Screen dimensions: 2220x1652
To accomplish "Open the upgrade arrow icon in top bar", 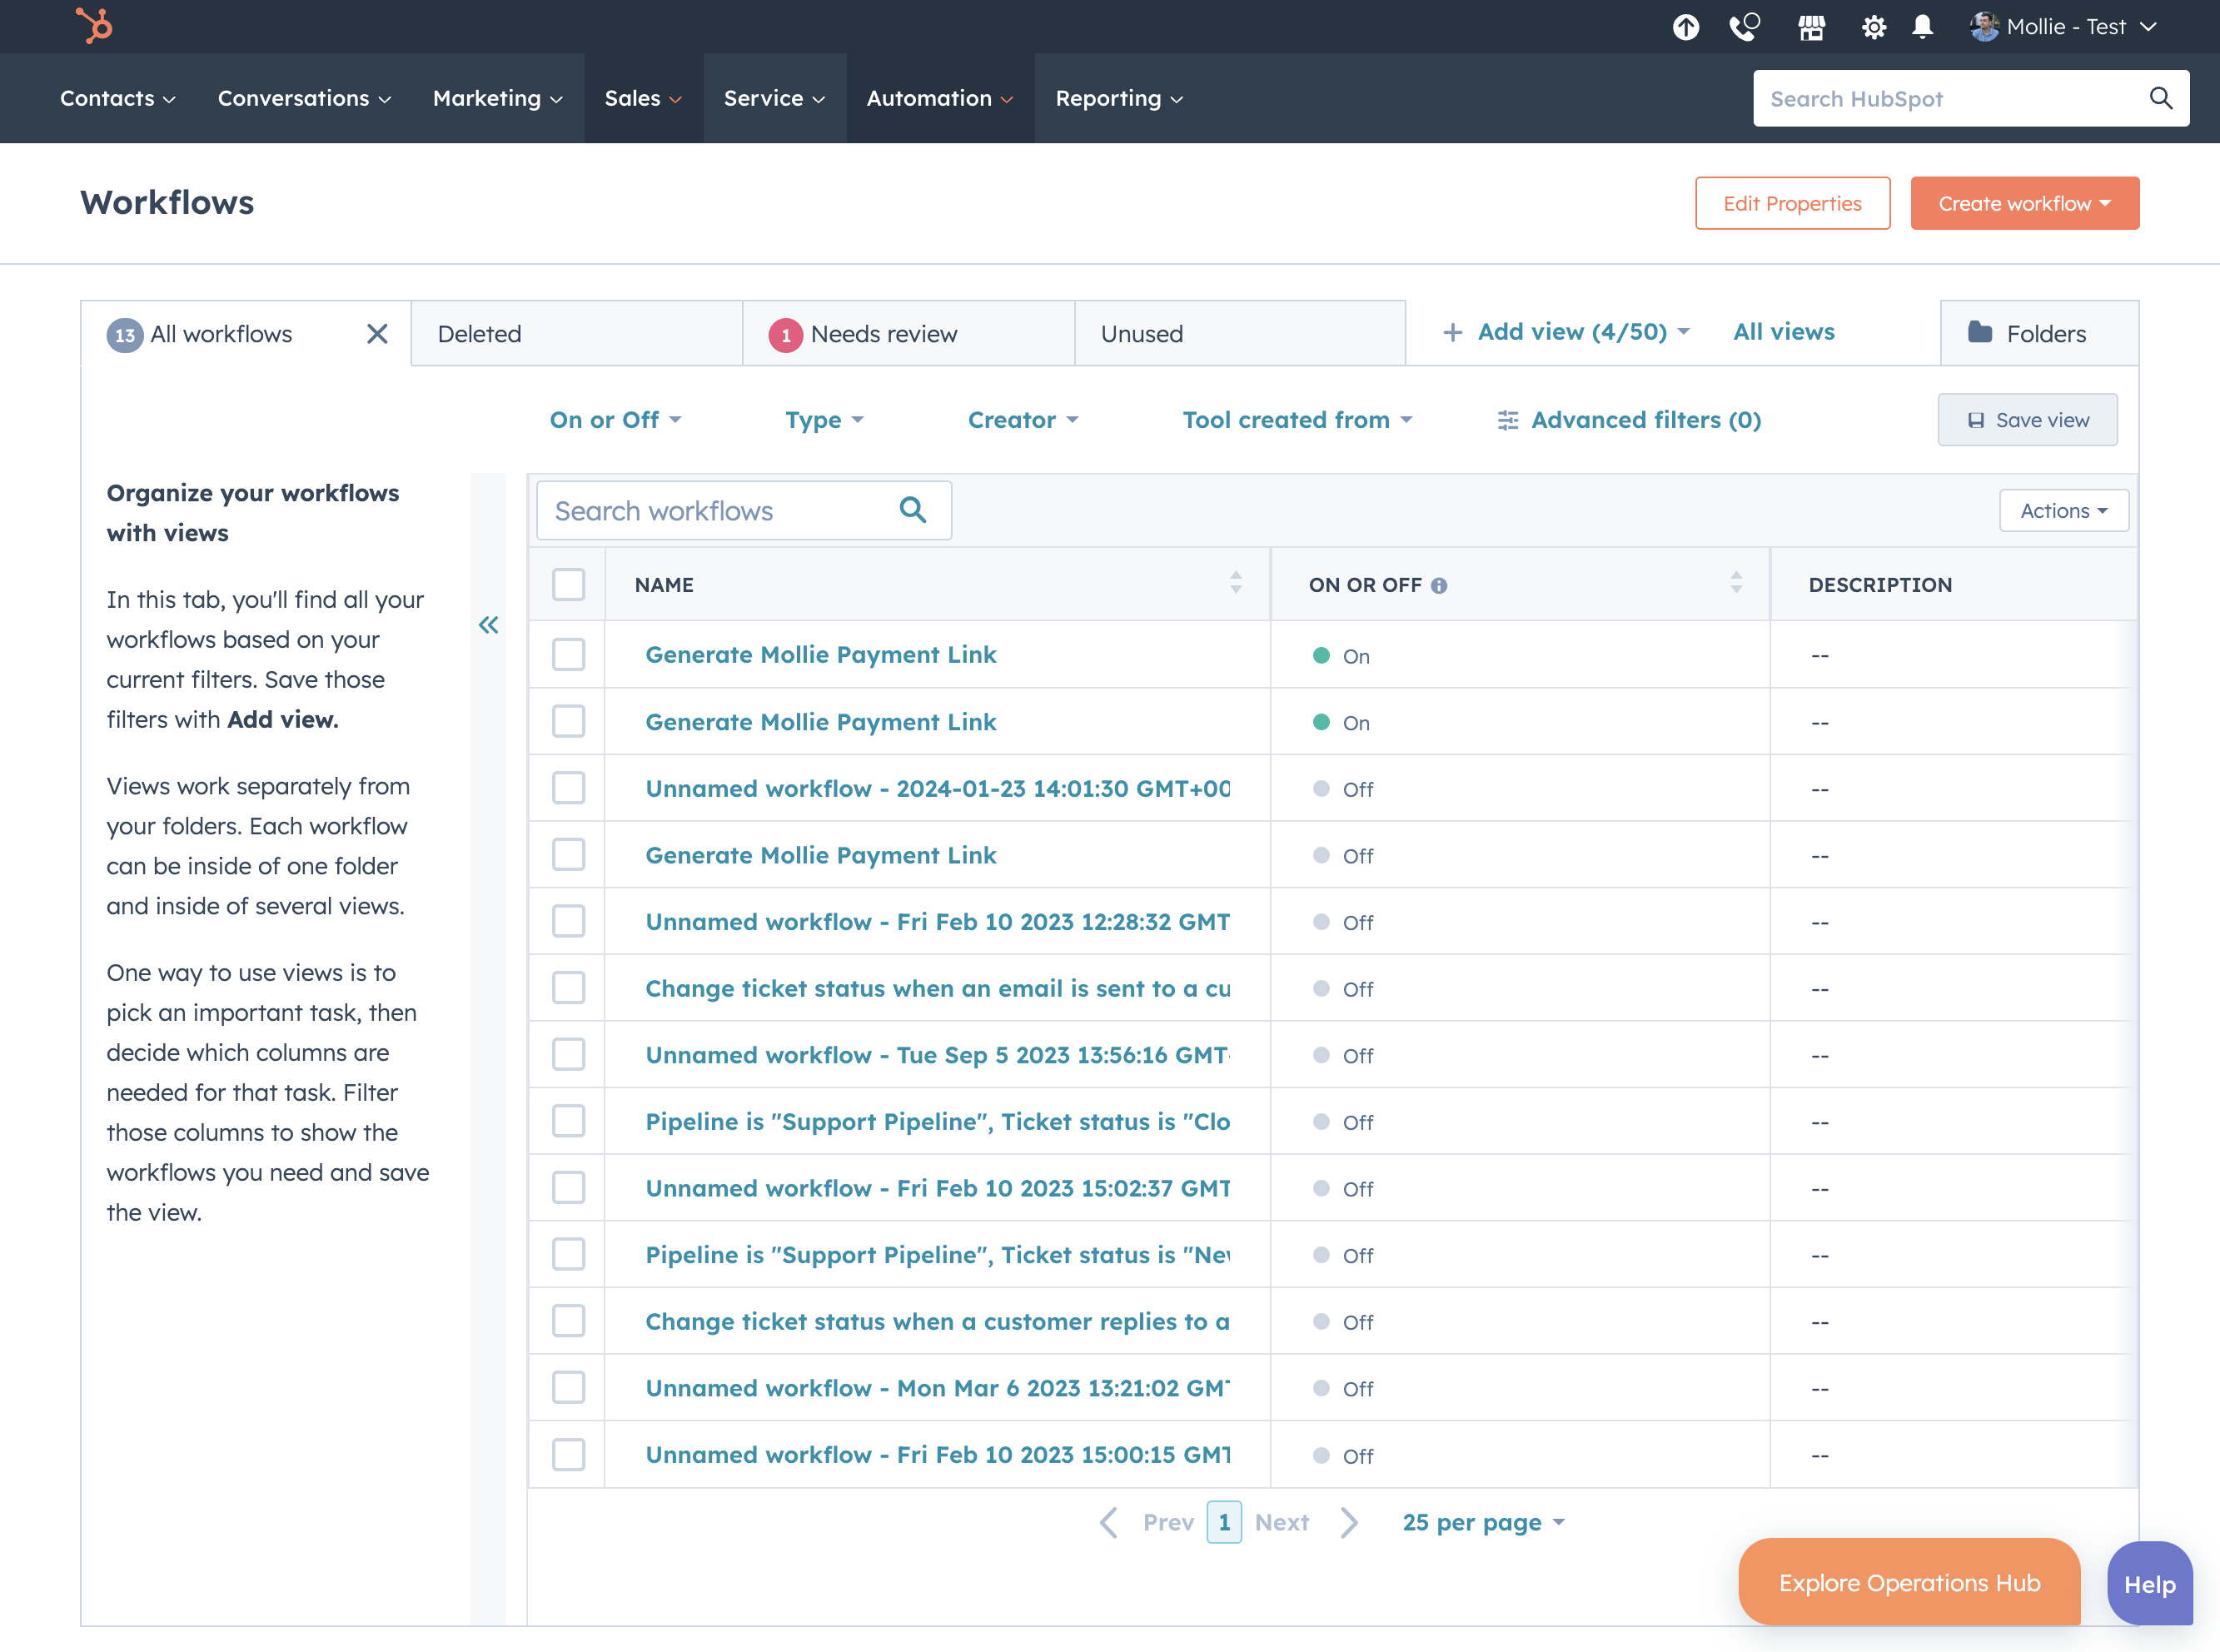I will (x=1686, y=27).
